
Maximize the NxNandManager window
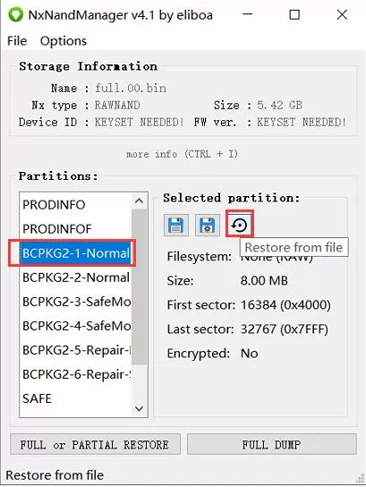pos(294,14)
